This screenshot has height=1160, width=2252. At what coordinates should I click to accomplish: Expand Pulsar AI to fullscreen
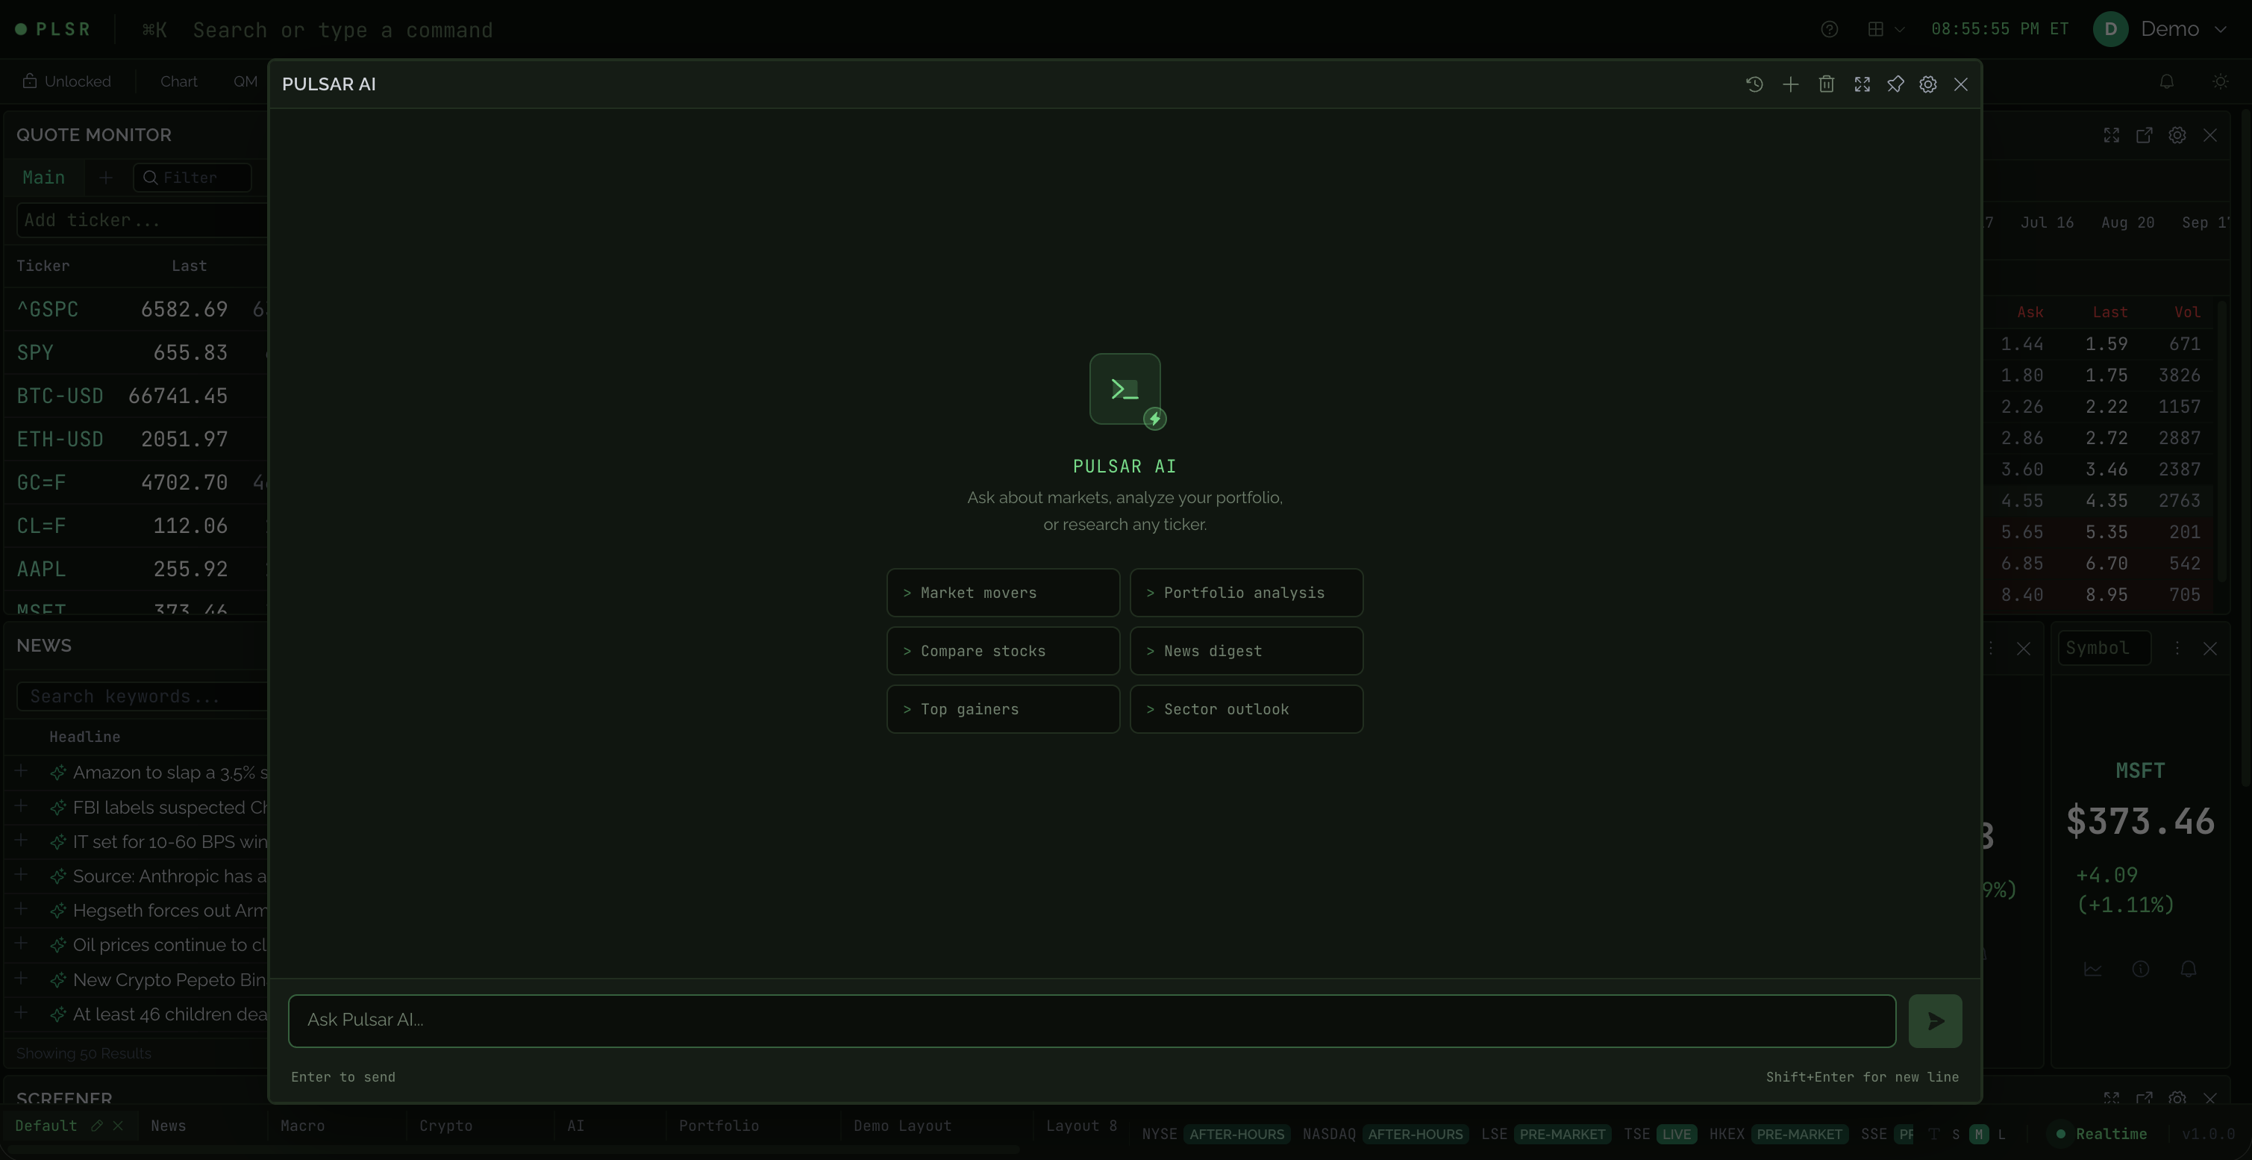1862,84
